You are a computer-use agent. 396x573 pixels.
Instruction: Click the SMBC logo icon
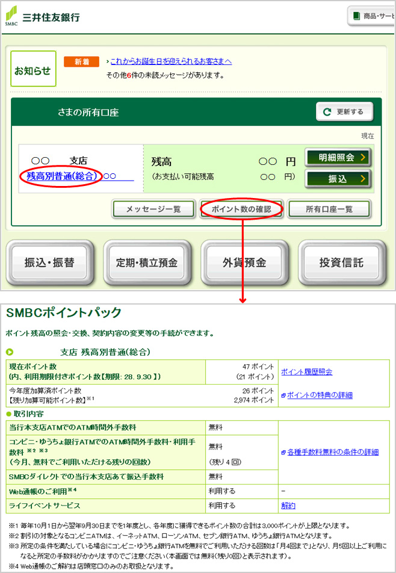click(x=11, y=16)
